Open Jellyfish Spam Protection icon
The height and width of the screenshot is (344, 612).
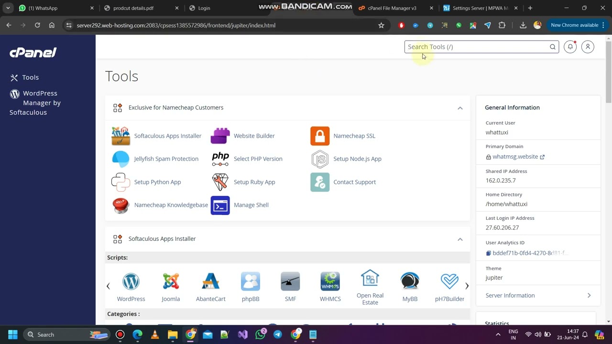click(x=120, y=159)
